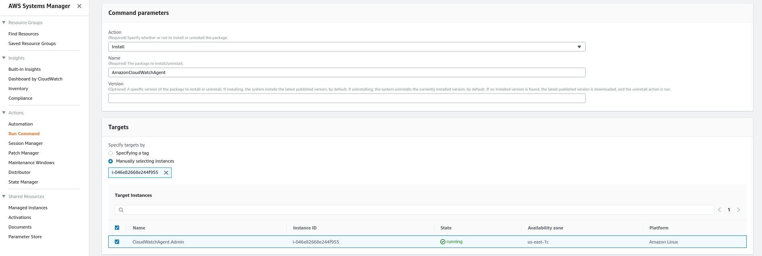Go to next page of target instances
The width and height of the screenshot is (762, 256).
pos(738,210)
